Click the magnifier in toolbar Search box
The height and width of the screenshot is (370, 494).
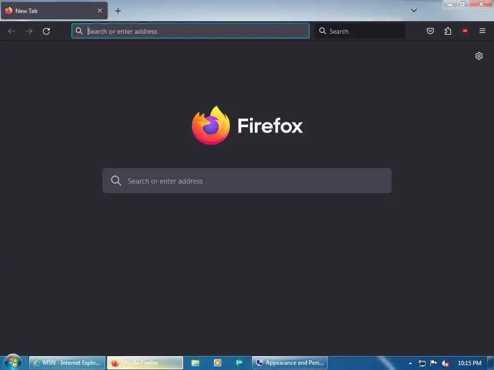coord(322,31)
